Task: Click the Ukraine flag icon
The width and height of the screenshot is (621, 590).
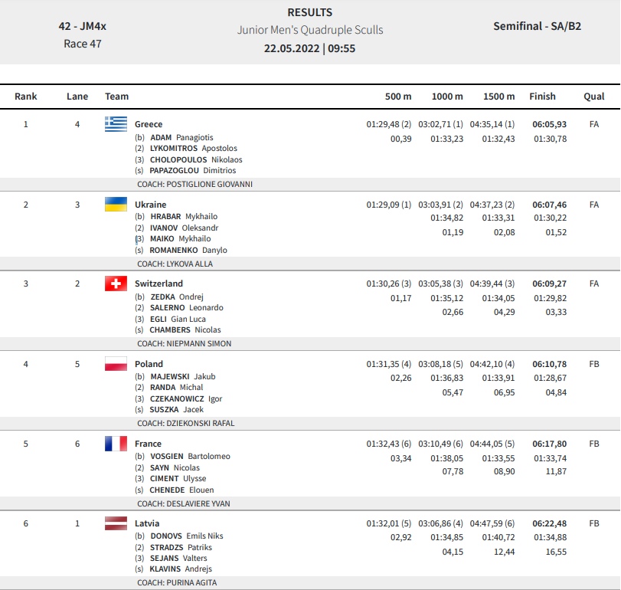Action: click(x=116, y=205)
